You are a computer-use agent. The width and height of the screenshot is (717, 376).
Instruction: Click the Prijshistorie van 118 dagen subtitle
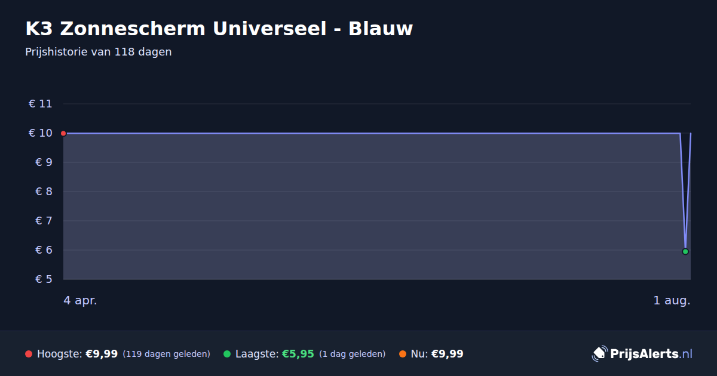99,52
